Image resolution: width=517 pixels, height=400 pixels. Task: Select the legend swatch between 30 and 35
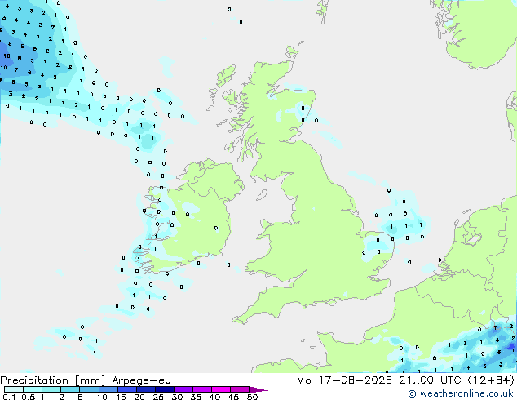click(x=183, y=389)
